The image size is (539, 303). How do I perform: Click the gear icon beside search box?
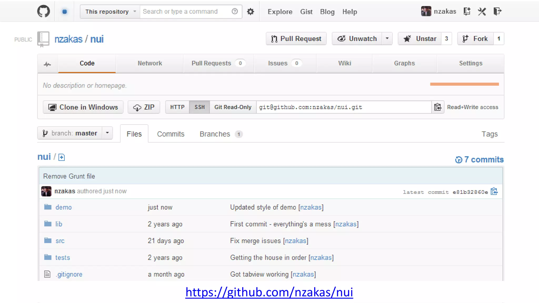click(250, 12)
